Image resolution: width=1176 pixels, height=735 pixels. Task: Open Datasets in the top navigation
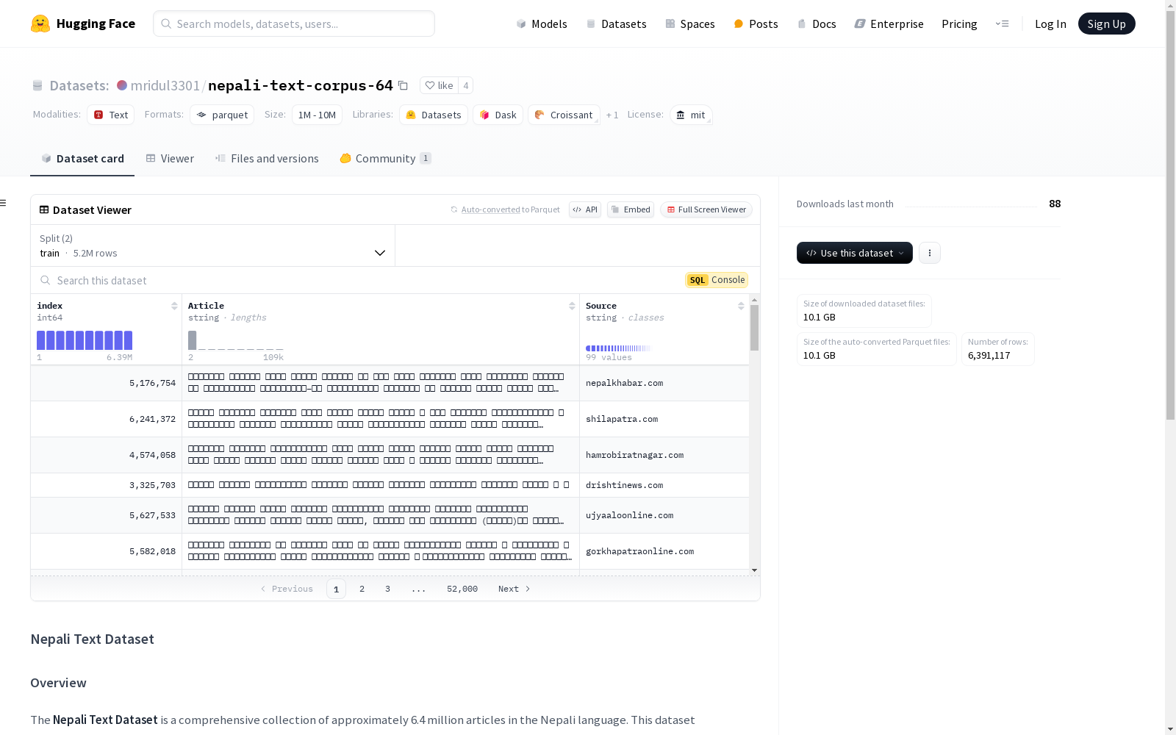pos(616,24)
